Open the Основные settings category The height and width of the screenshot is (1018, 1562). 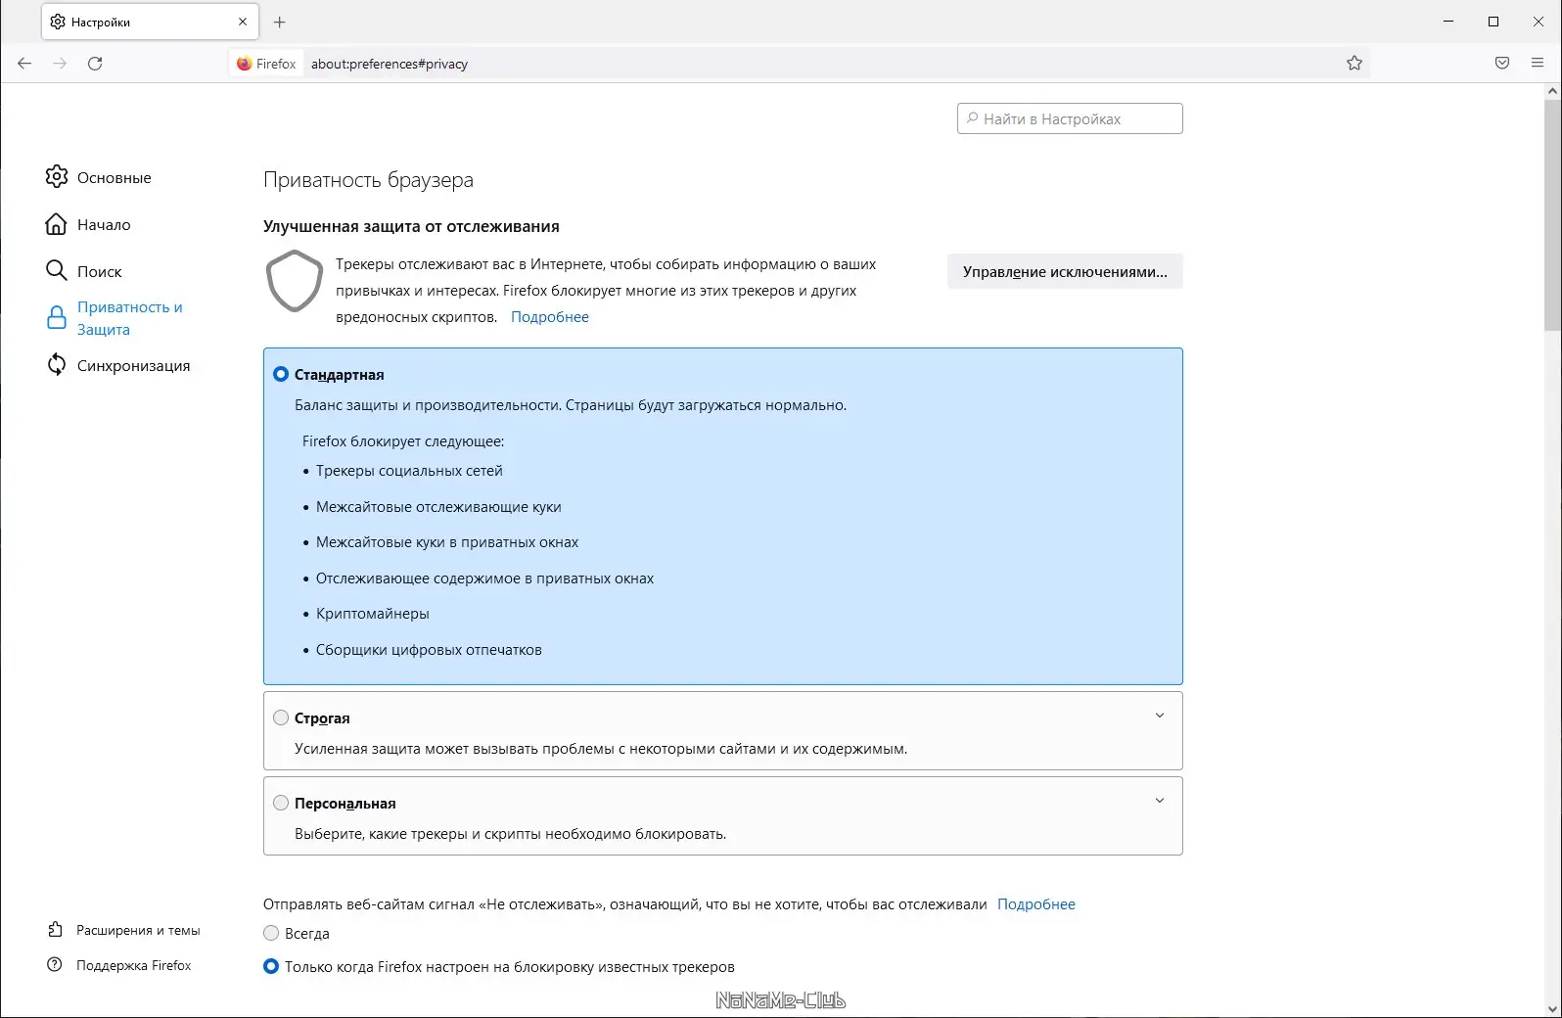click(114, 177)
